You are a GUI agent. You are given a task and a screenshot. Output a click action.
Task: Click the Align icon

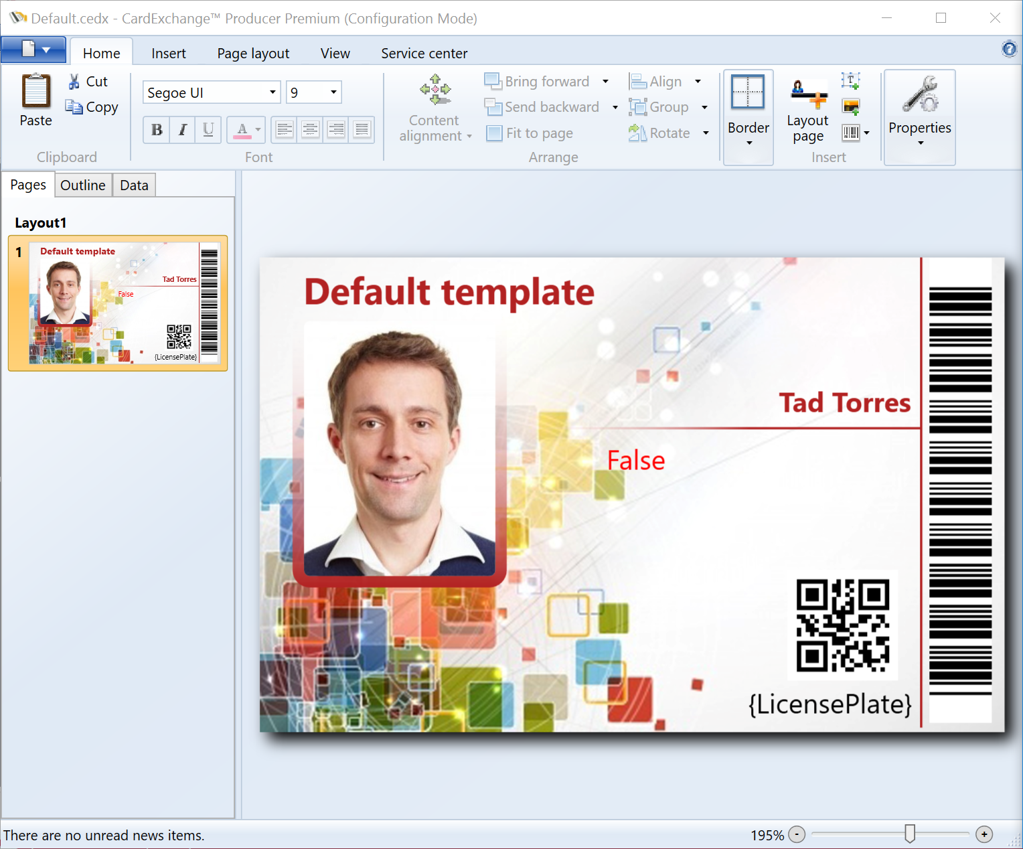pyautogui.click(x=637, y=82)
